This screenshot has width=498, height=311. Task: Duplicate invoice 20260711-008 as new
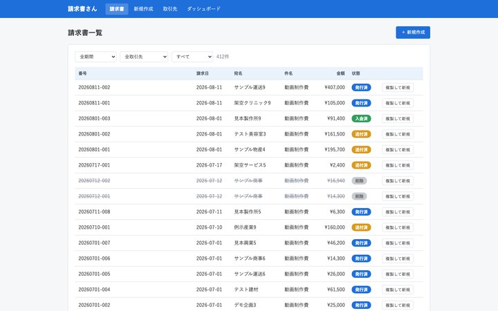click(398, 212)
